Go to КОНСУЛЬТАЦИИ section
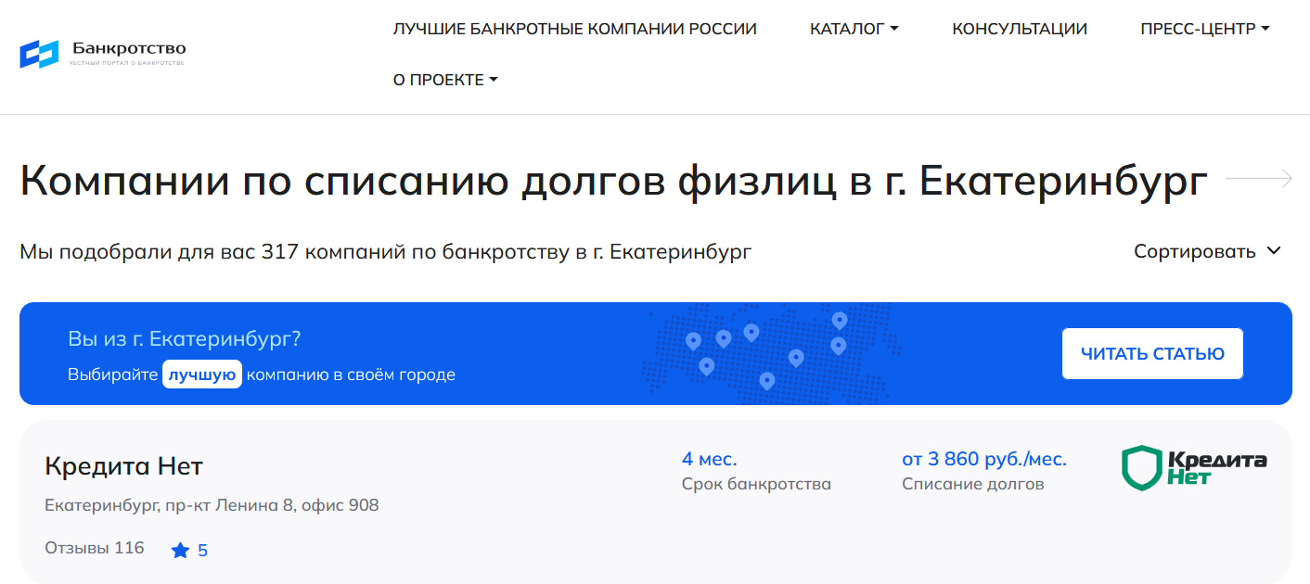The width and height of the screenshot is (1310, 584). (1020, 29)
